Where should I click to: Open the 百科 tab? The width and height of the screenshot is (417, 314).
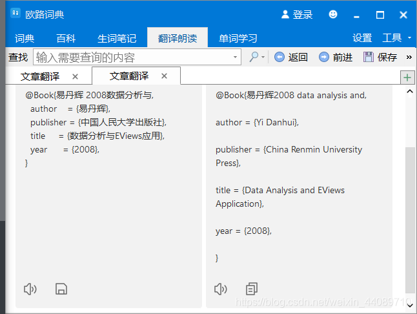point(66,38)
